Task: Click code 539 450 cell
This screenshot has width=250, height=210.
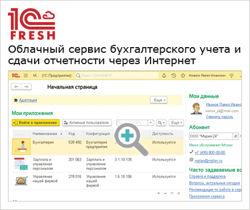Action: [x=75, y=142]
